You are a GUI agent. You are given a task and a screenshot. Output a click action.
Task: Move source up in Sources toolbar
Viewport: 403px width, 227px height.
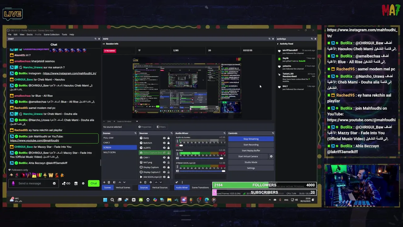[156, 182]
